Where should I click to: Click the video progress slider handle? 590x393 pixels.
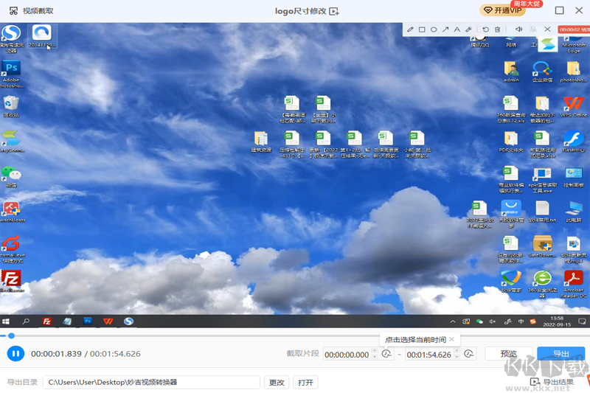11,336
